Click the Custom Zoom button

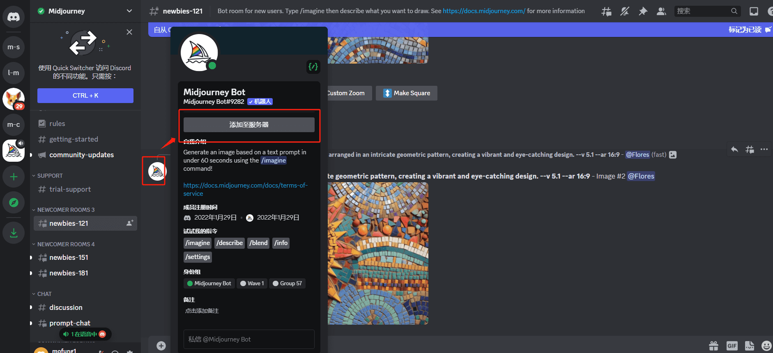(350, 93)
